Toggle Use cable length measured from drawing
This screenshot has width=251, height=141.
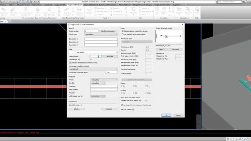click(70, 63)
